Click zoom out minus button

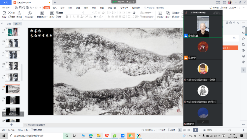point(216,130)
